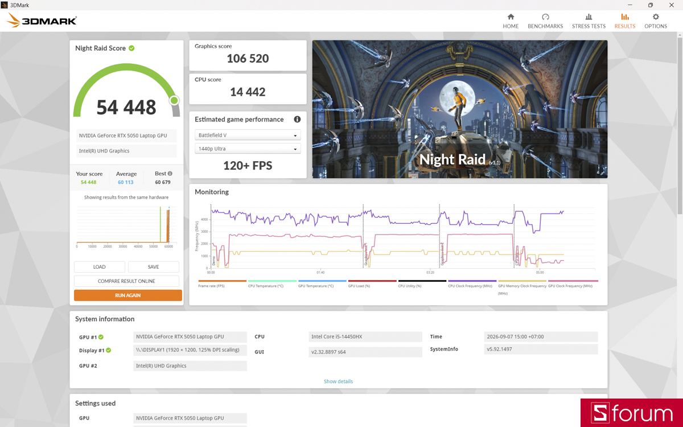Click the SAVE button
Image resolution: width=683 pixels, height=427 pixels.
point(153,267)
